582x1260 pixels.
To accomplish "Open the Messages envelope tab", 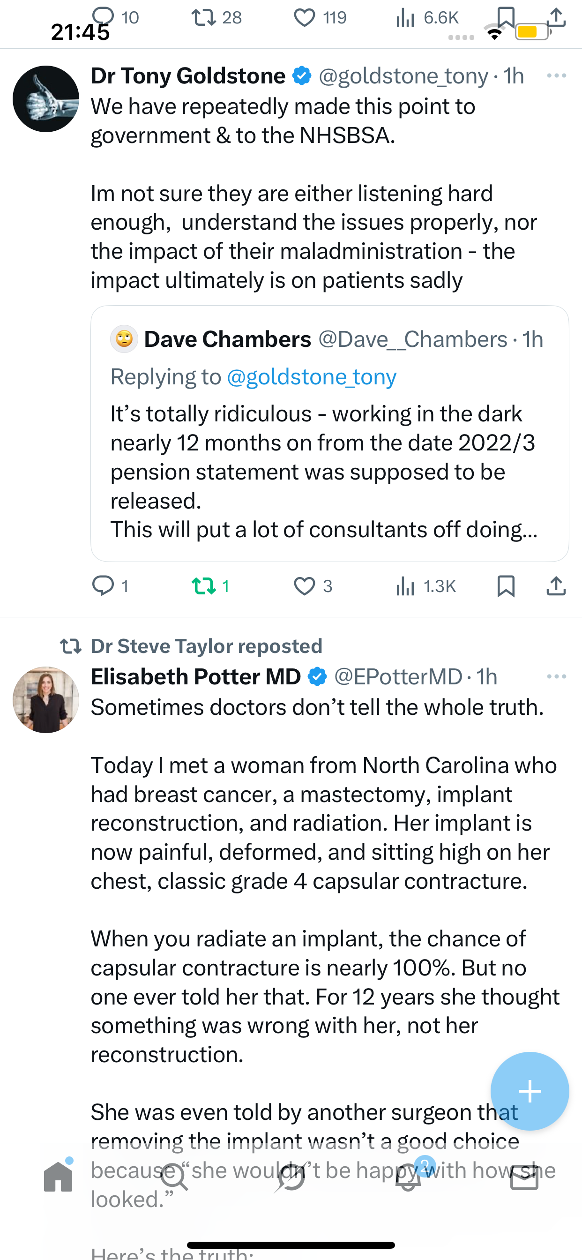I will click(524, 1177).
